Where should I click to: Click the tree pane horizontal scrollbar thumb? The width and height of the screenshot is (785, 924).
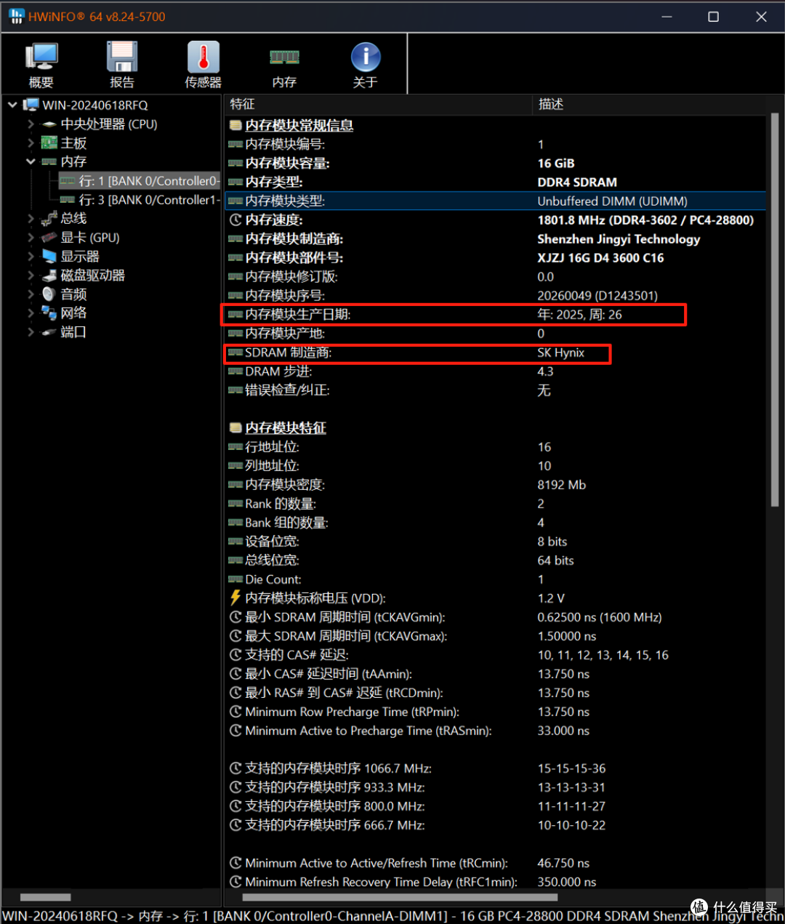pyautogui.click(x=45, y=897)
